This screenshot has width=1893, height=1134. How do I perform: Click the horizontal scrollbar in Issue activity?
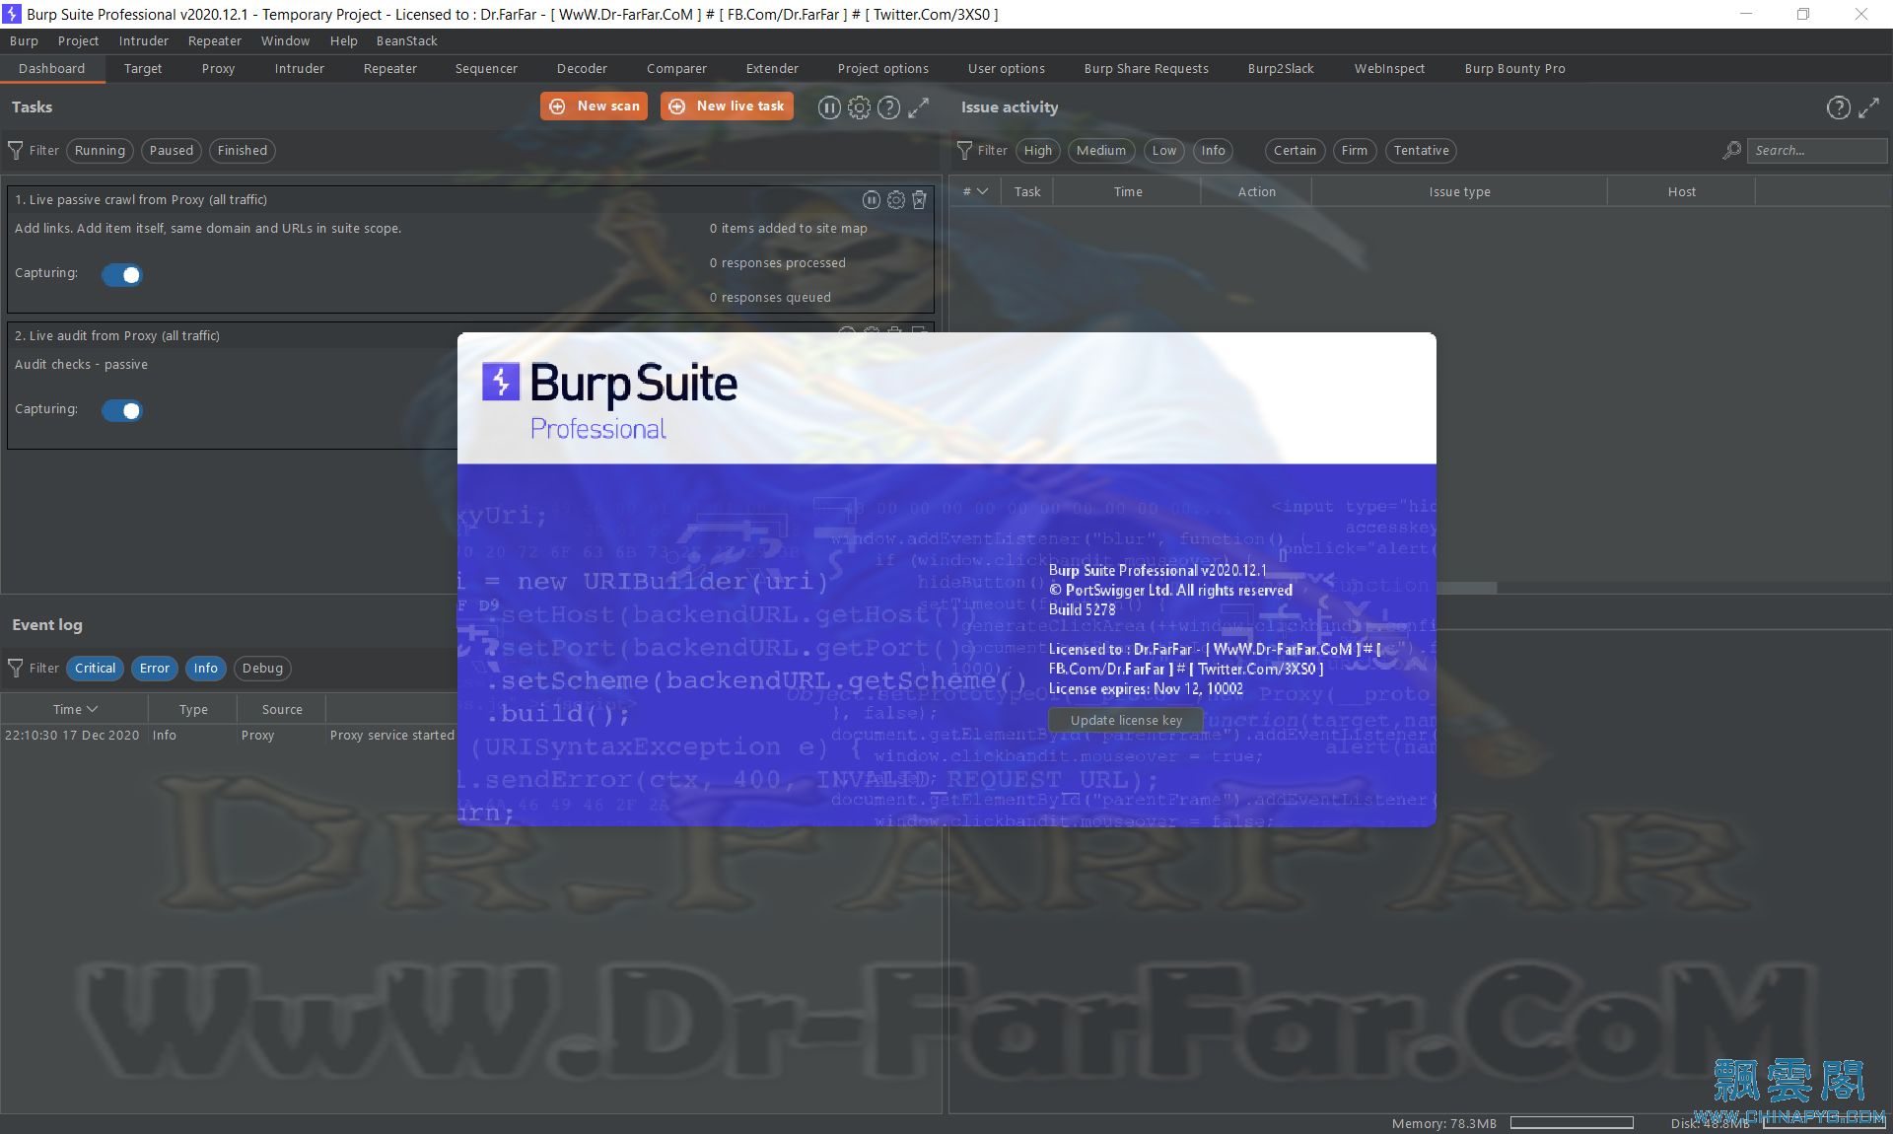pyautogui.click(x=1467, y=588)
